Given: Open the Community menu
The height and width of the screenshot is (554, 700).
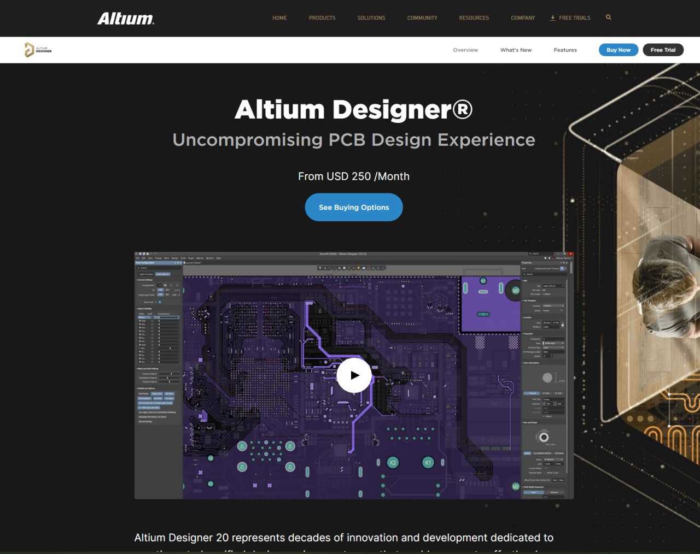Looking at the screenshot, I should tap(422, 18).
